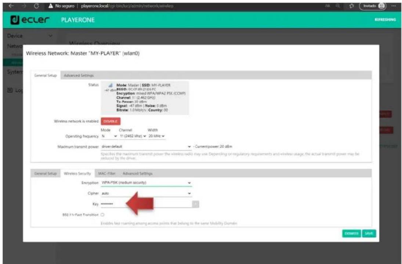Open the Width dropdown set to 20 MHz
The height and width of the screenshot is (264, 402).
(156, 137)
